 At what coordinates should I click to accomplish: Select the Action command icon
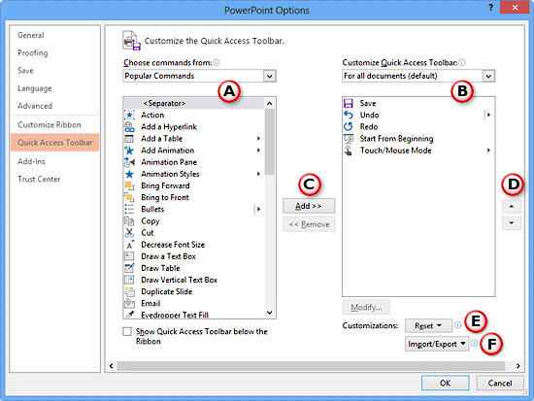pos(129,115)
